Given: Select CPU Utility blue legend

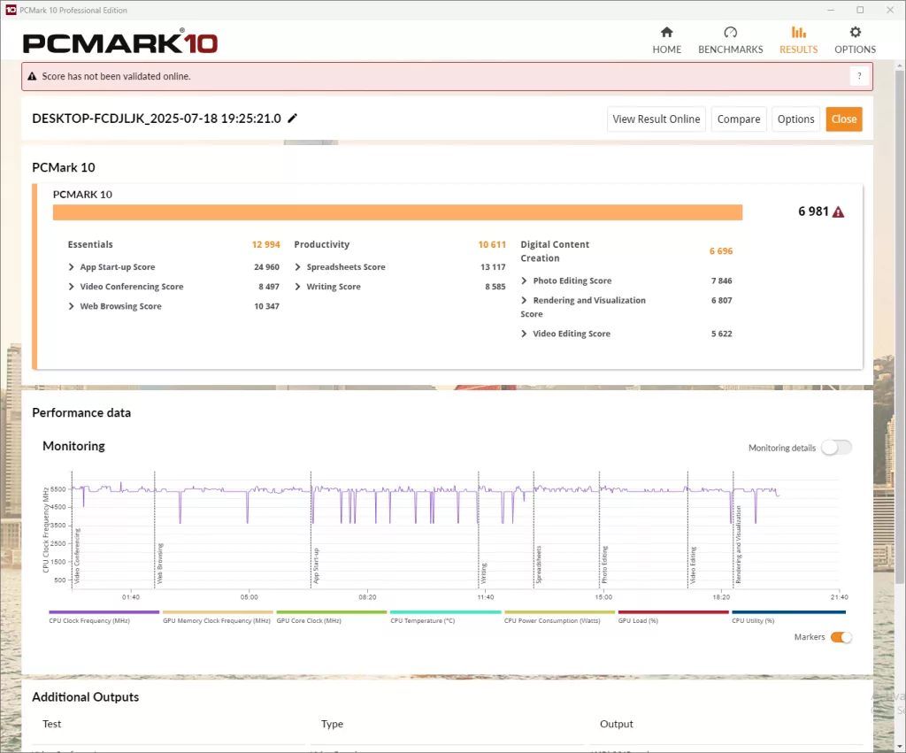Looking at the screenshot, I should [x=788, y=617].
